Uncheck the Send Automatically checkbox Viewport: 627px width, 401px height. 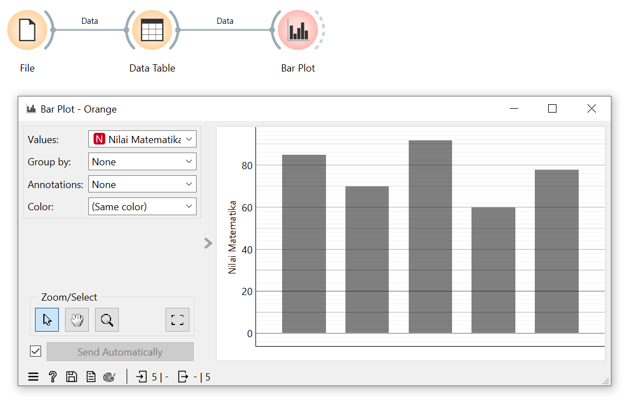click(x=36, y=351)
